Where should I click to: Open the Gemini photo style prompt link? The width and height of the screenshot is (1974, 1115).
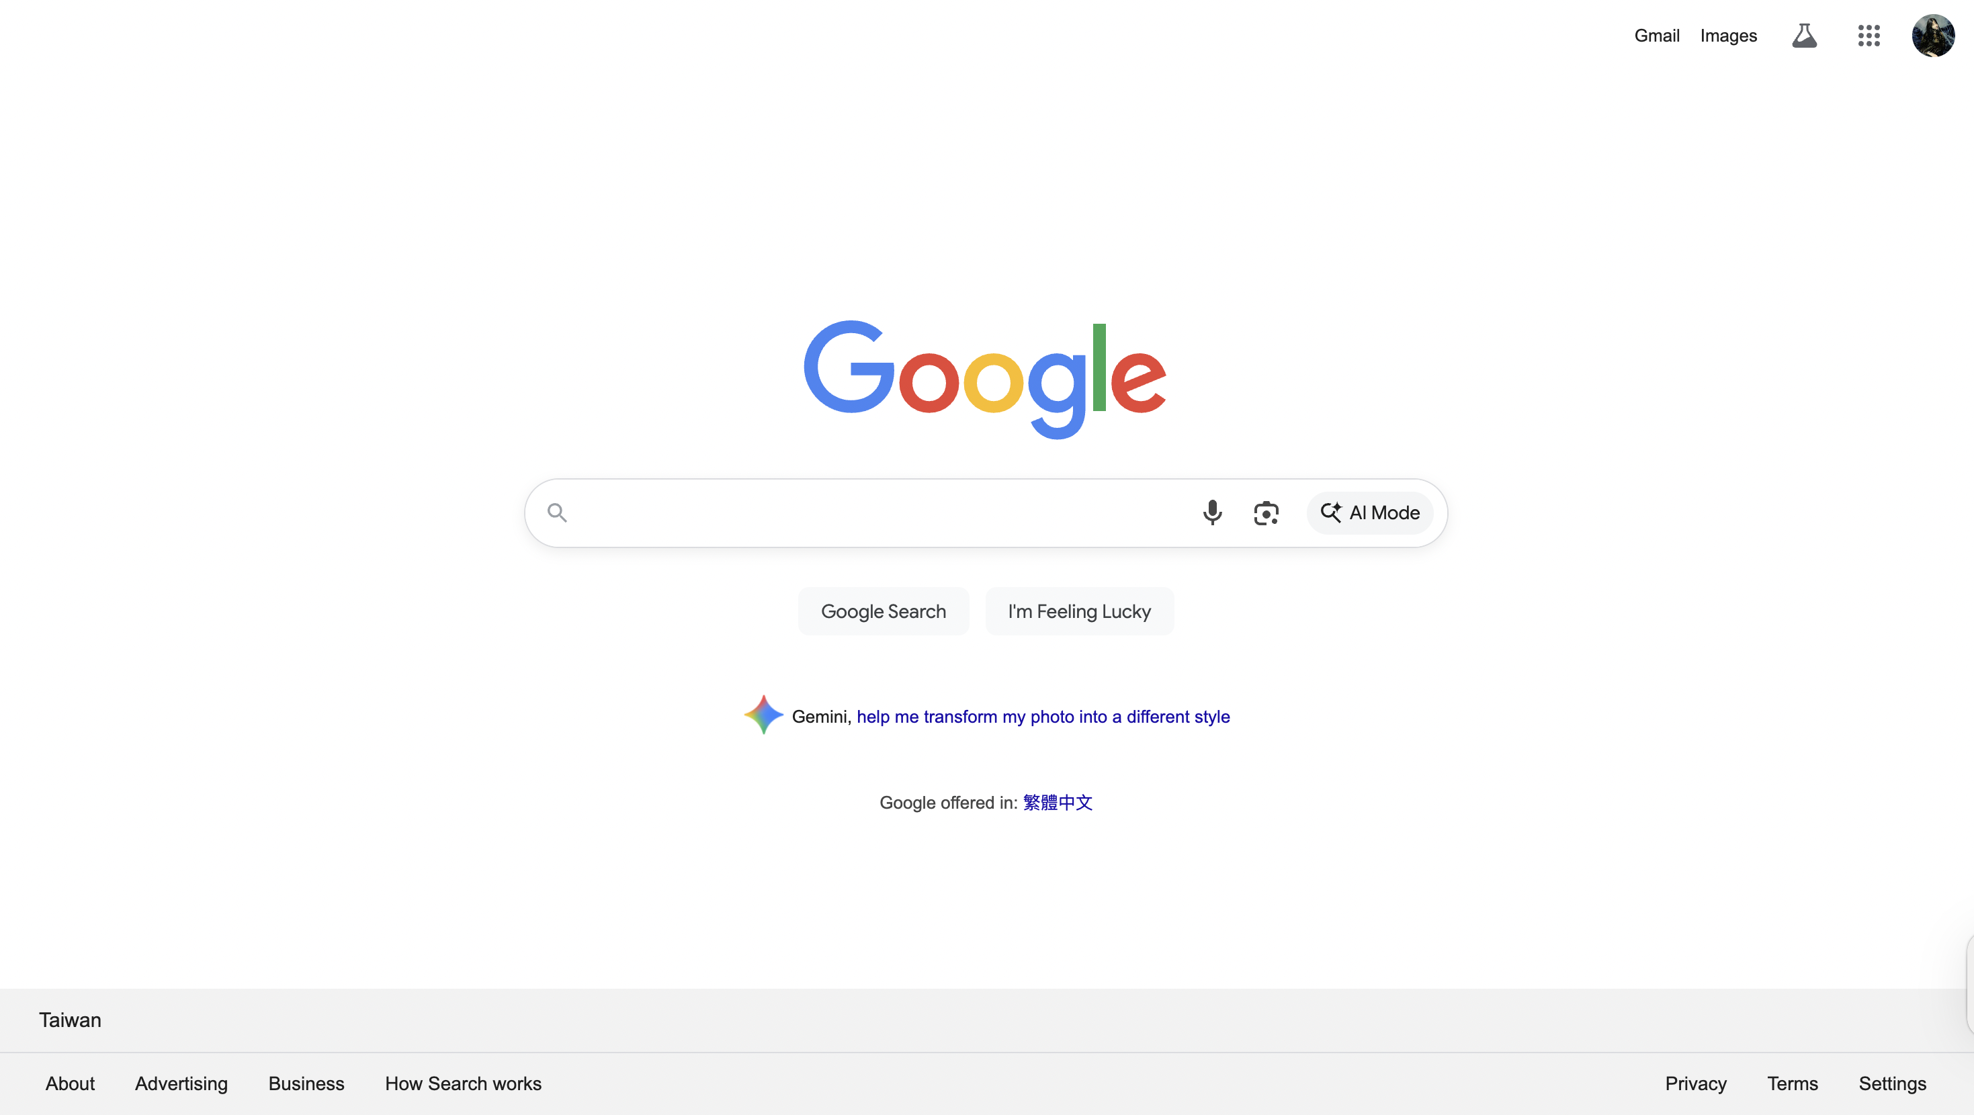click(x=1043, y=717)
